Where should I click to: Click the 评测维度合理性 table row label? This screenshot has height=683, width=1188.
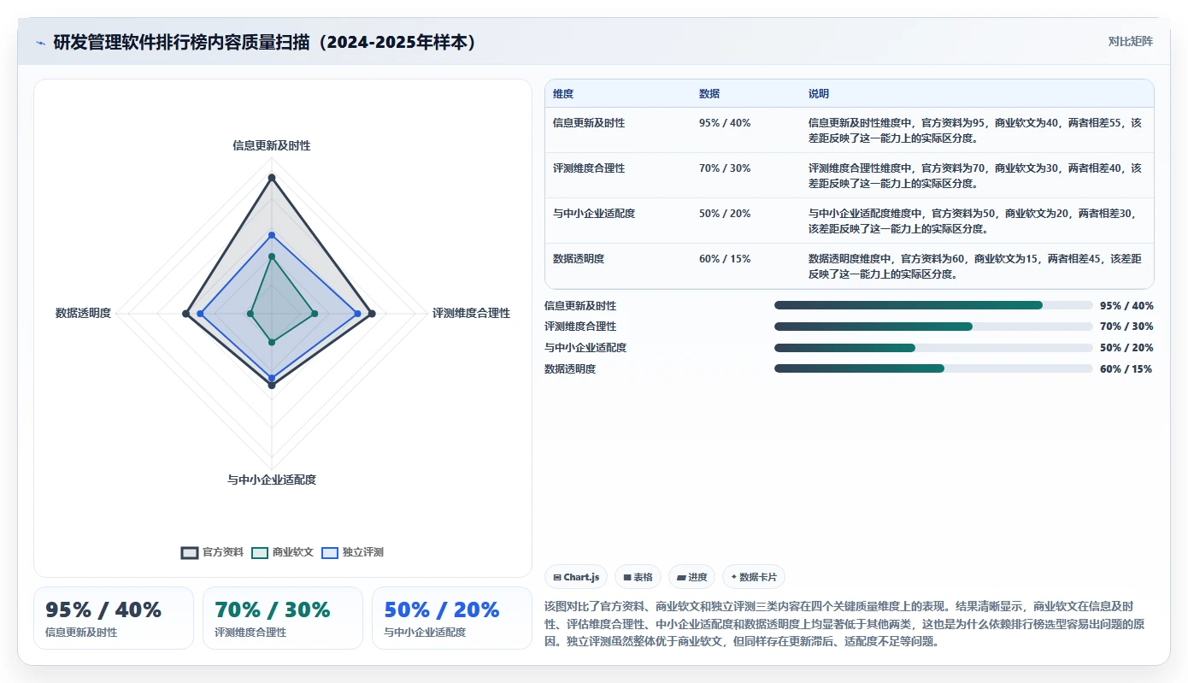pos(589,168)
